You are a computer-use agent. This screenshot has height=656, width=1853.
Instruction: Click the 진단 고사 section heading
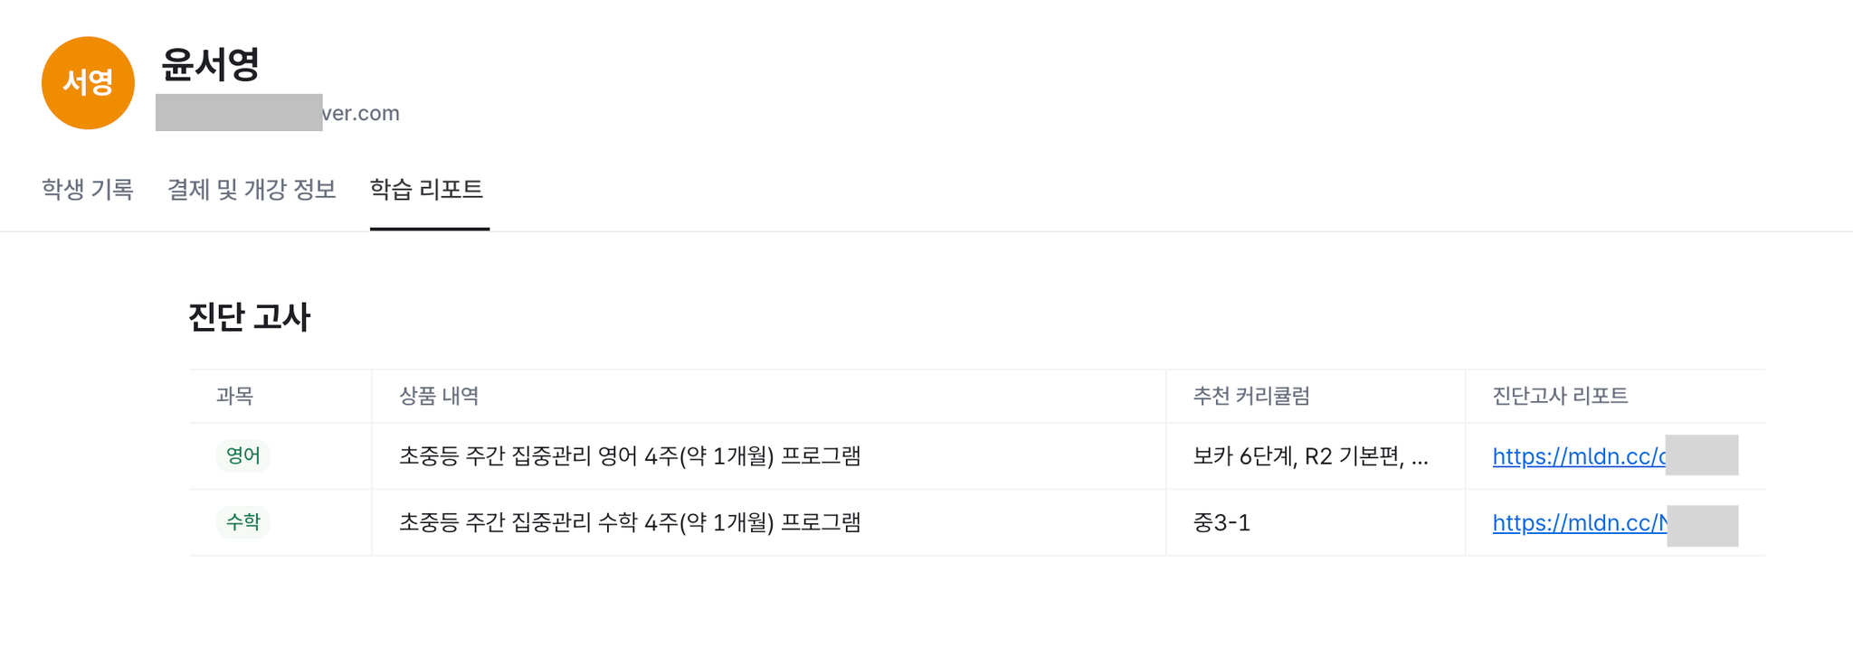click(x=249, y=317)
